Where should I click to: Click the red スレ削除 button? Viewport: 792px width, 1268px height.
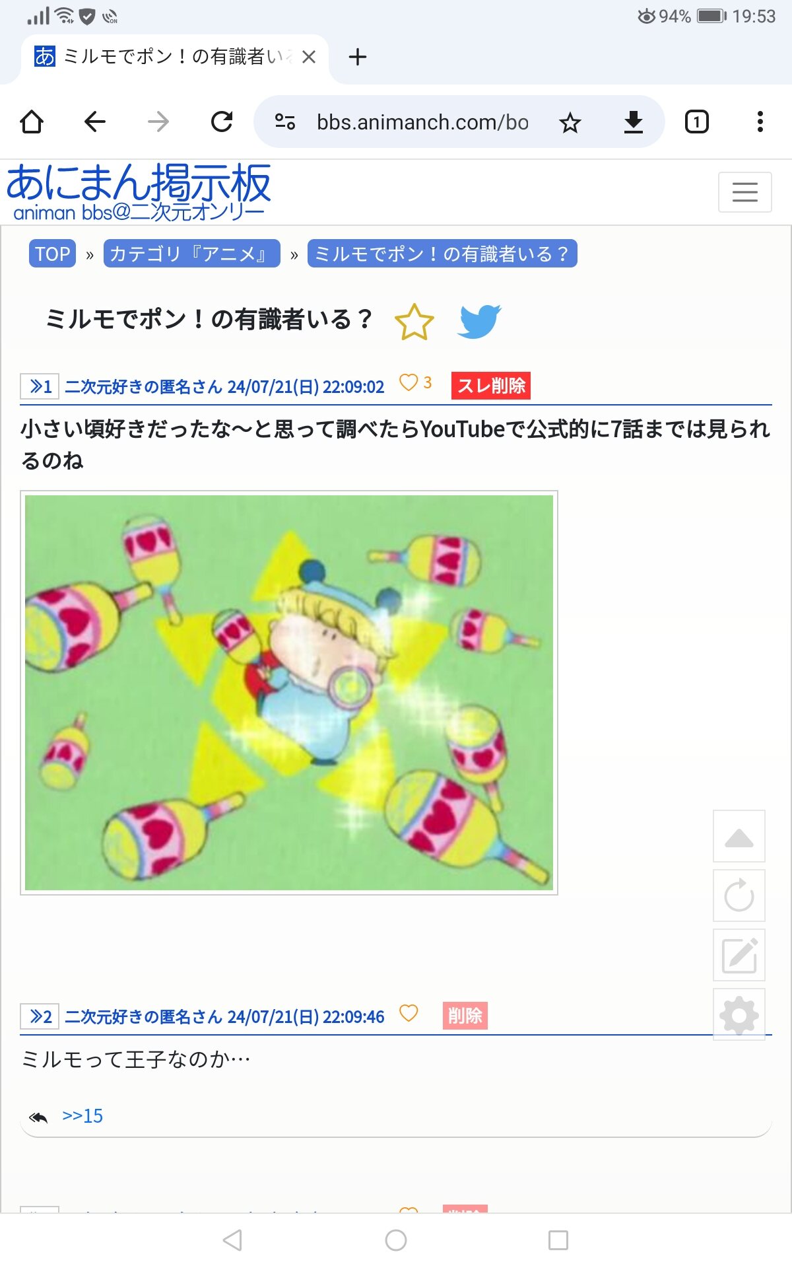(x=491, y=386)
